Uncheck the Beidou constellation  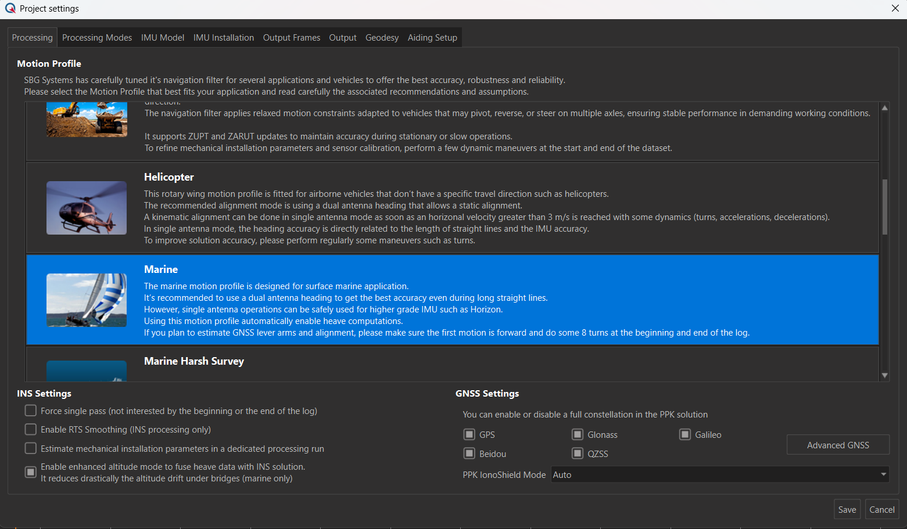[469, 454]
